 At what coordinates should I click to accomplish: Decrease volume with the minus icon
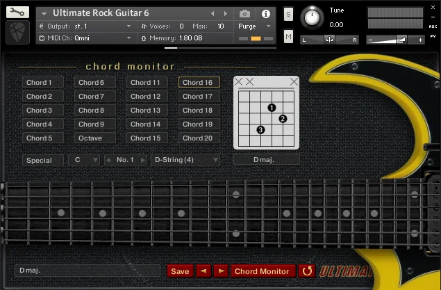coord(370,40)
